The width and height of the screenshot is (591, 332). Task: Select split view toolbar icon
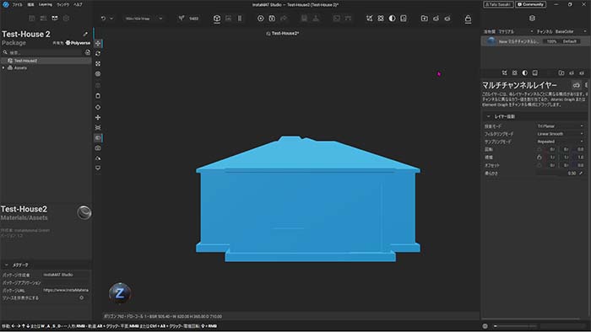click(x=240, y=19)
